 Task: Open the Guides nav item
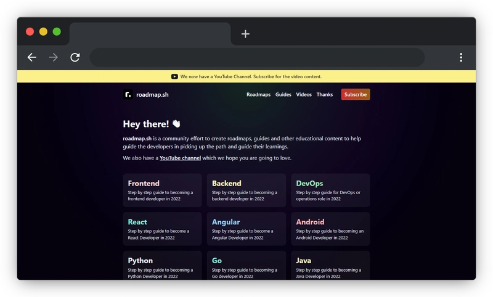coord(283,95)
